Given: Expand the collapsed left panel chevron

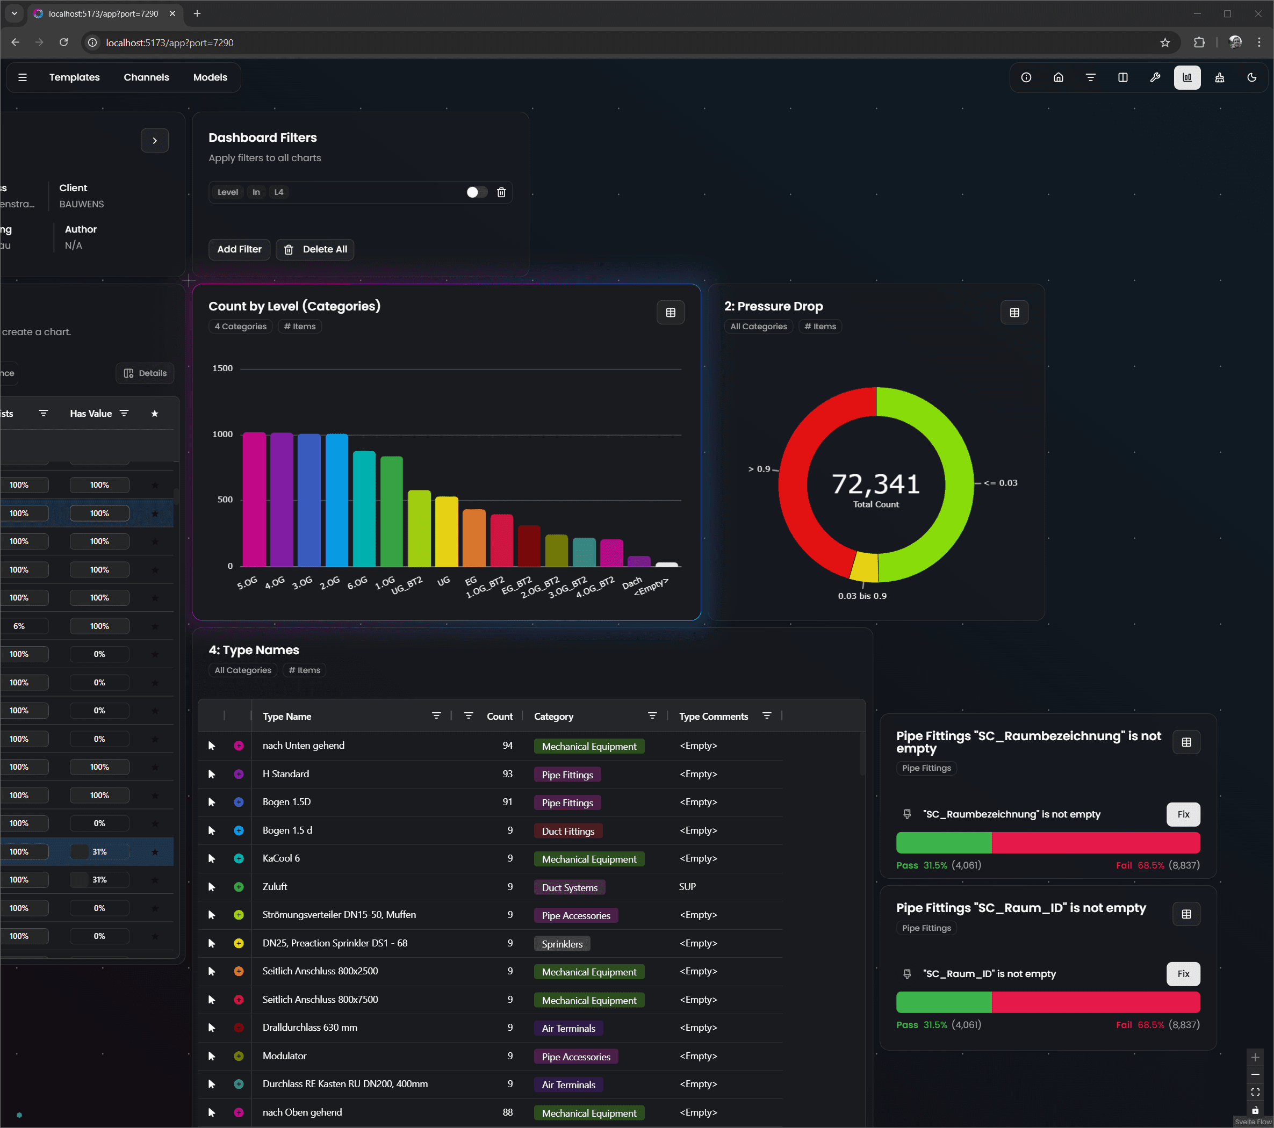Looking at the screenshot, I should pyautogui.click(x=155, y=140).
